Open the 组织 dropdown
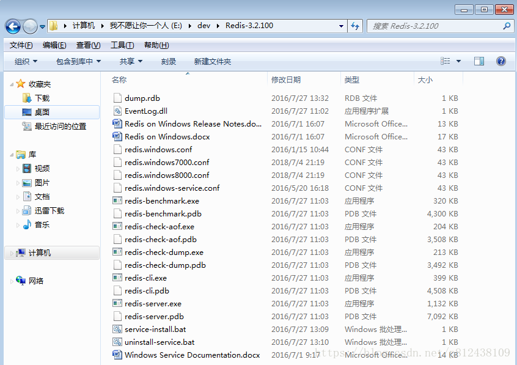This screenshot has width=517, height=365. coord(26,61)
